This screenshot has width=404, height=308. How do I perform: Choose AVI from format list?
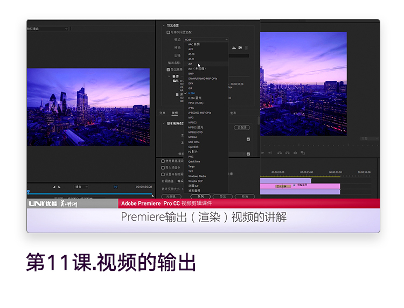click(206, 64)
